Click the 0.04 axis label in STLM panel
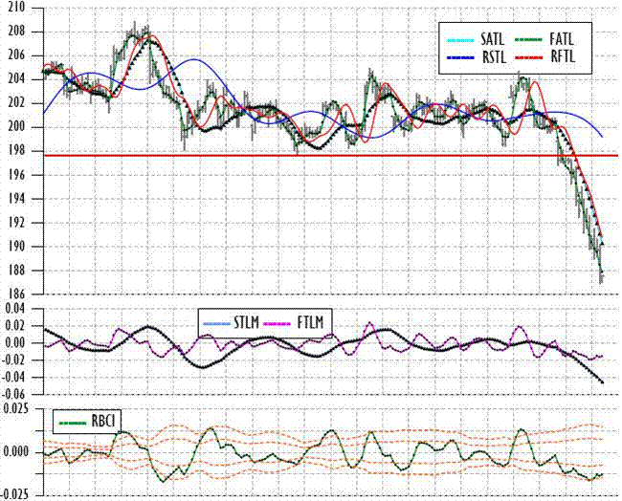 point(15,309)
